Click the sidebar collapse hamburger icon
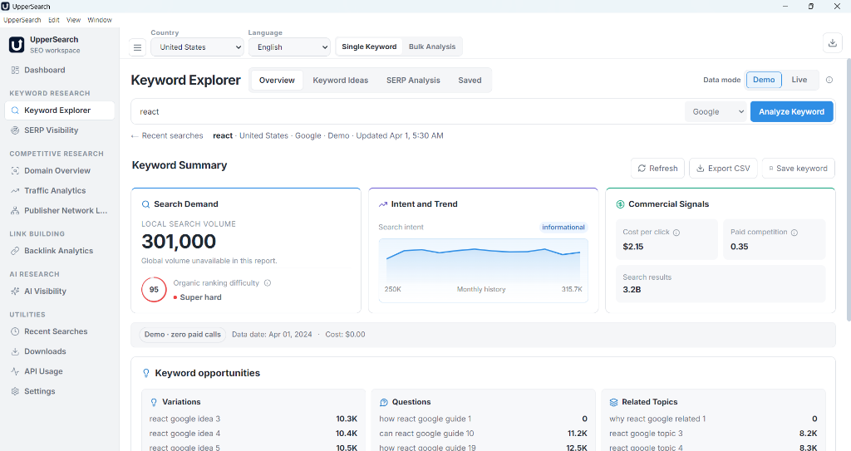 pyautogui.click(x=138, y=47)
